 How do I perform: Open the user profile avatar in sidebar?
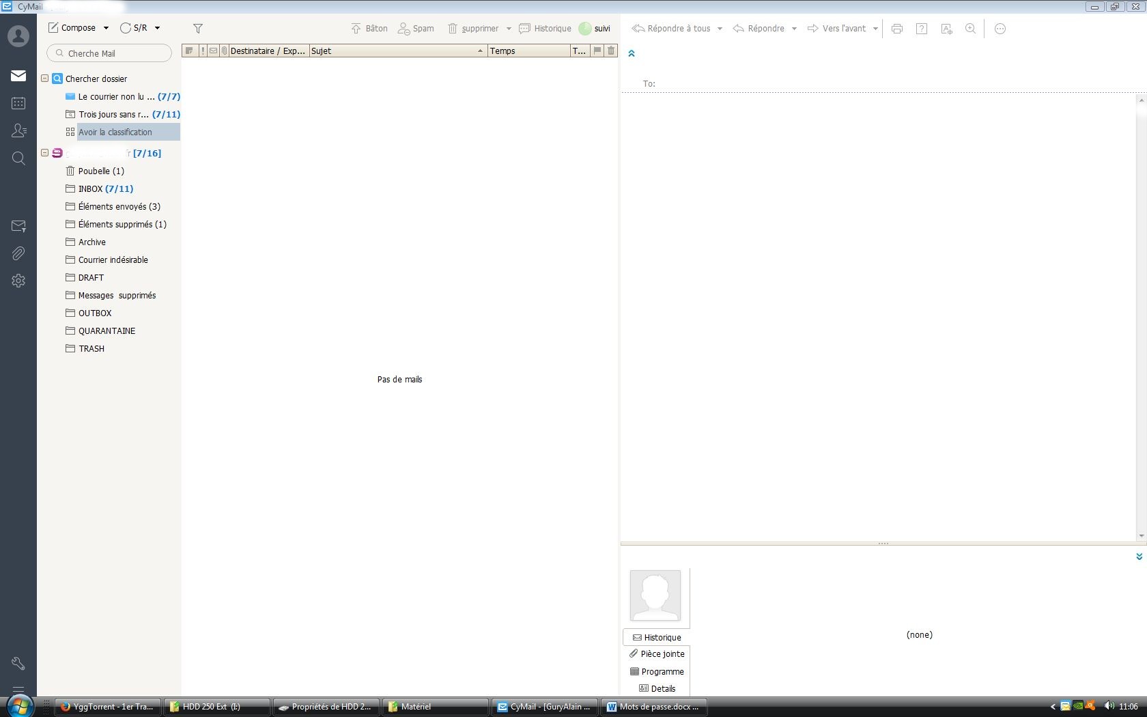18,36
